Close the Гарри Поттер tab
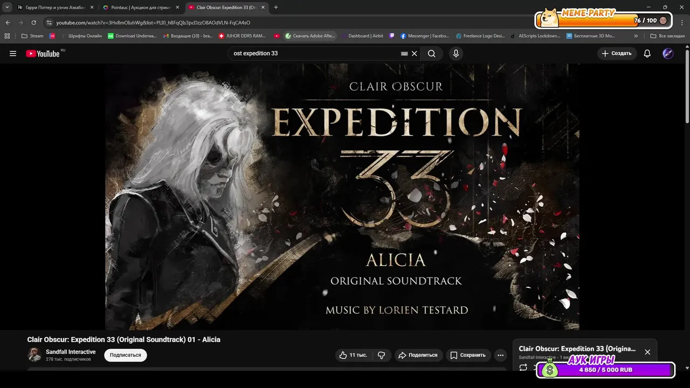The image size is (690, 388). click(92, 8)
